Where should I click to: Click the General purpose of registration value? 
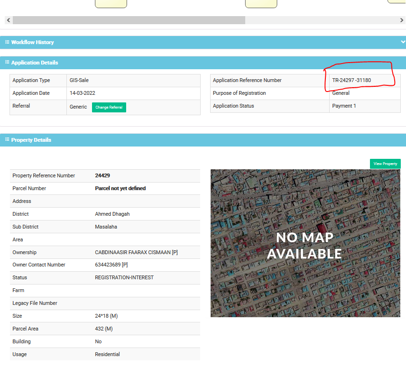click(x=341, y=93)
